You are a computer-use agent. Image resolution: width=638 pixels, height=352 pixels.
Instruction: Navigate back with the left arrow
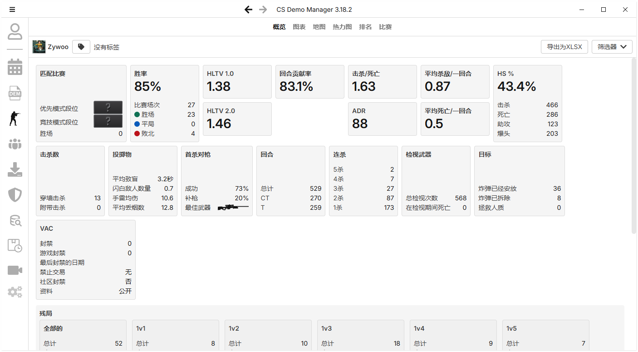point(248,10)
